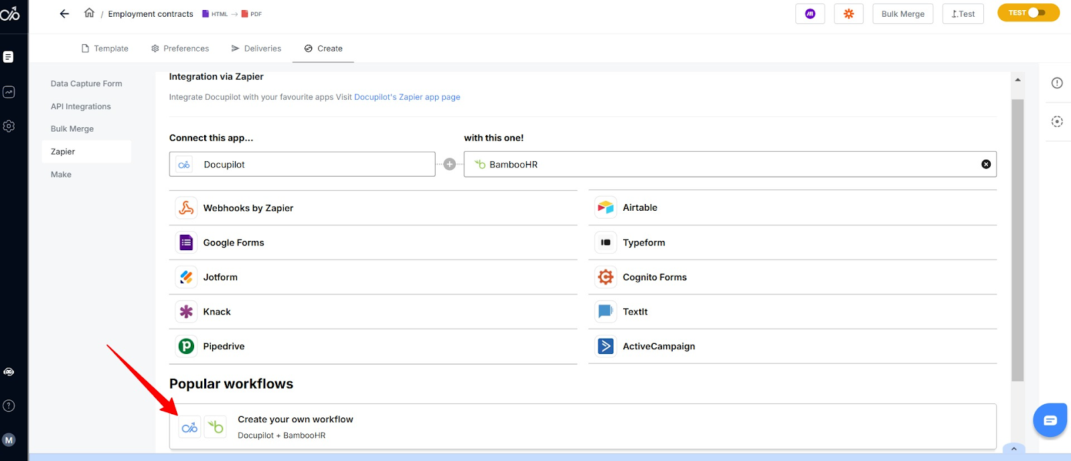Click the Airtable icon
Screen dimensions: 1071x461
pyautogui.click(x=606, y=207)
